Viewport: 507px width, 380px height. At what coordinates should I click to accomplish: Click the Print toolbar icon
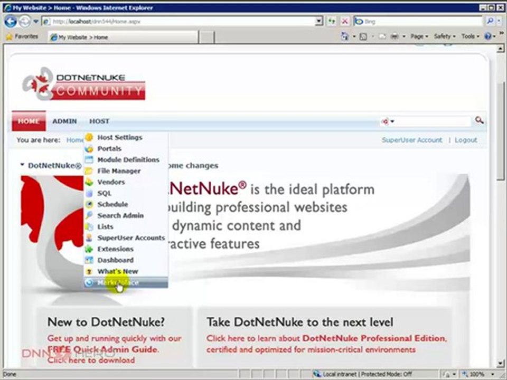394,36
